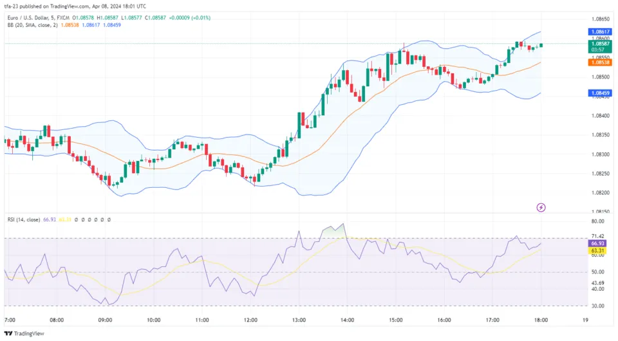
Task: Click the yellow RSI average label 63.31
Action: (x=599, y=250)
